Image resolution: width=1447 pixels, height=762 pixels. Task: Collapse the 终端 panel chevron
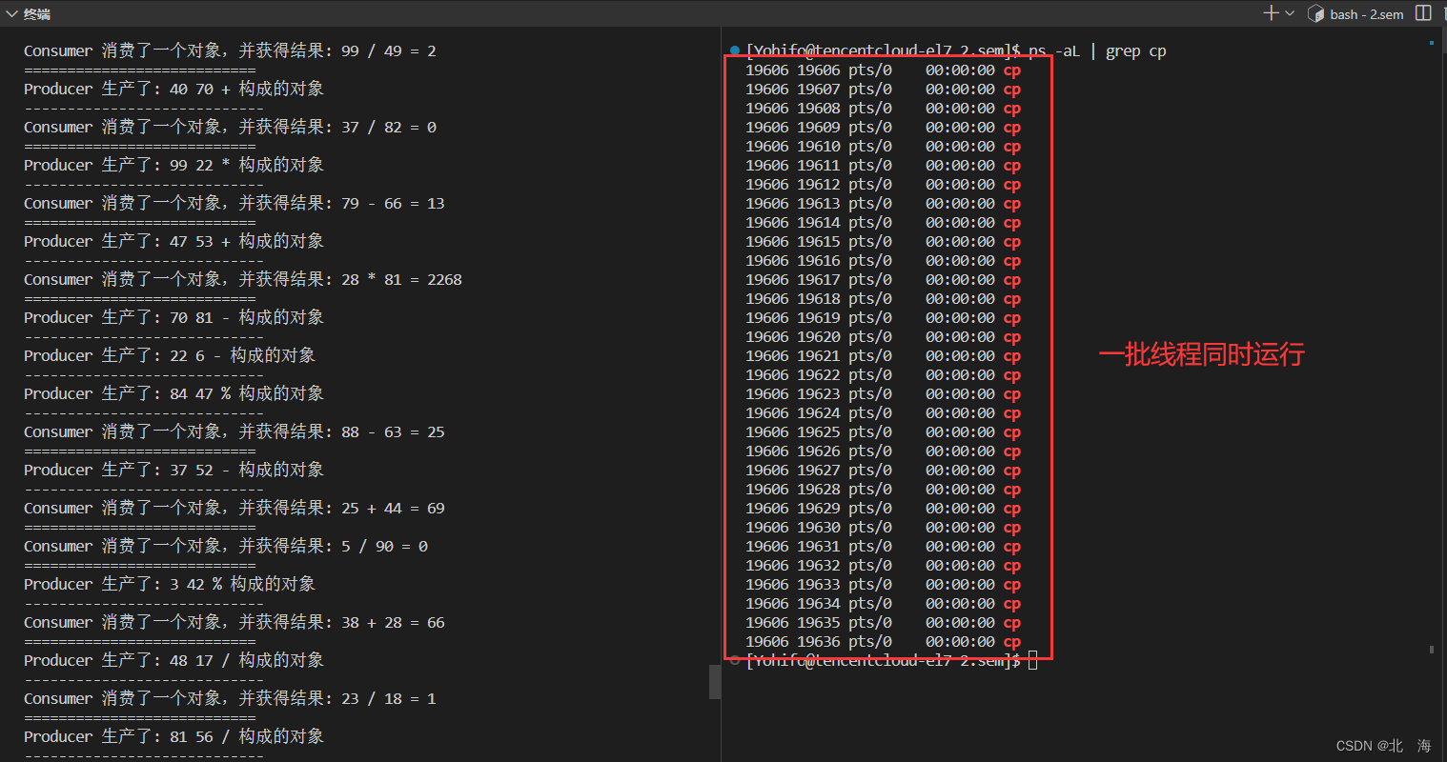11,13
